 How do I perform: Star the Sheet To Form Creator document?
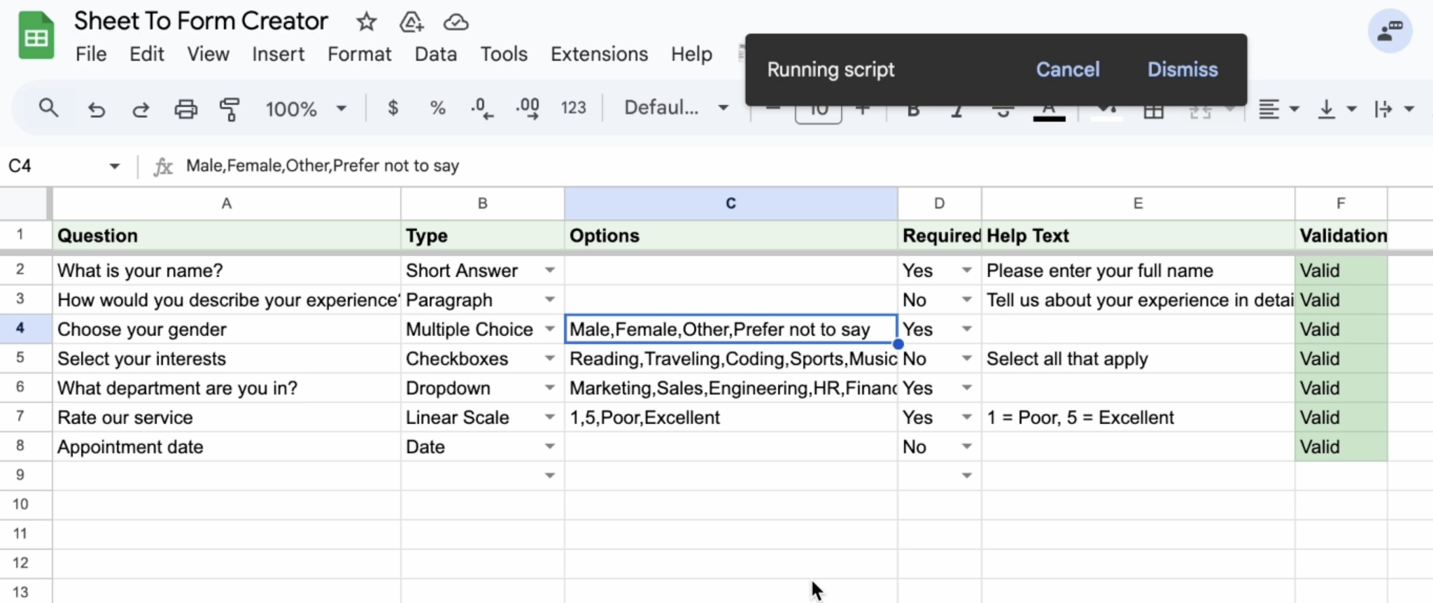click(366, 22)
